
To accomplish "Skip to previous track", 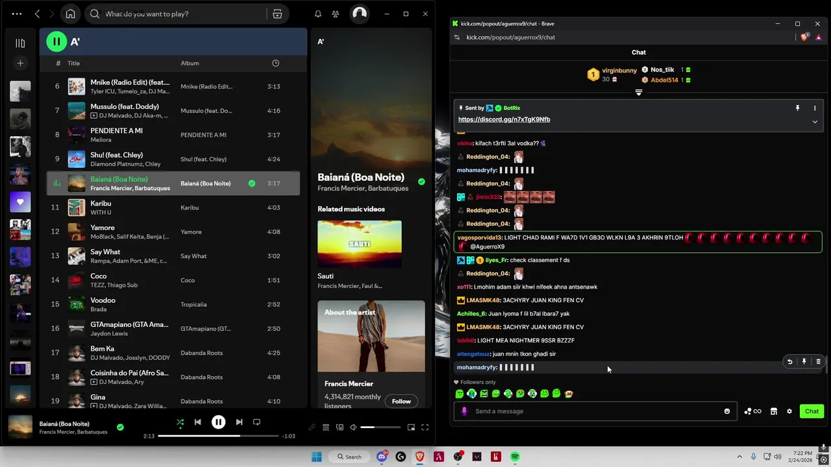I will coord(197,422).
